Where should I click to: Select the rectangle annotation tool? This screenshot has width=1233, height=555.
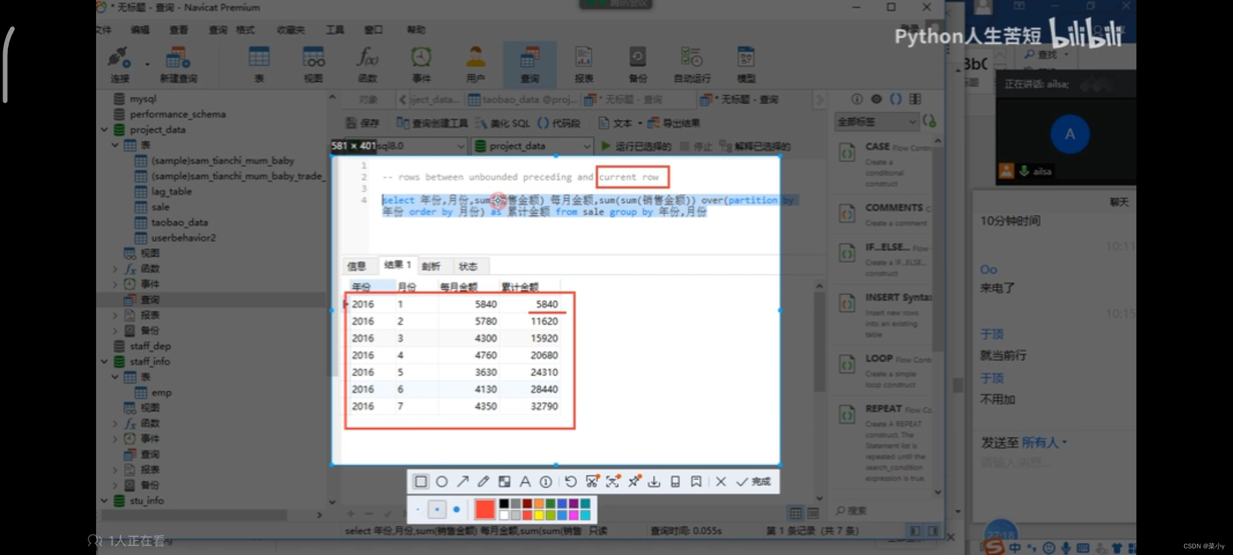tap(421, 482)
